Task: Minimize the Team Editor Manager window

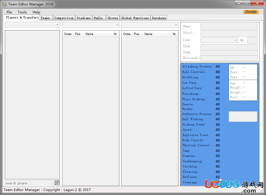Action: pyautogui.click(x=239, y=3)
